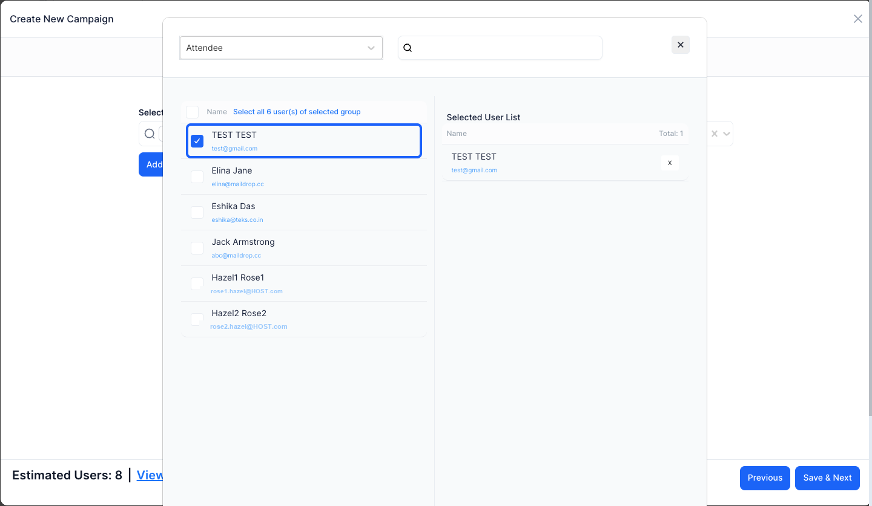Click Select all 6 user(s) of selected group
The image size is (872, 506).
click(297, 112)
